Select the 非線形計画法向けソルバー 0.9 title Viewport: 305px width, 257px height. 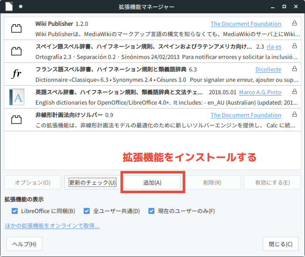[74, 115]
